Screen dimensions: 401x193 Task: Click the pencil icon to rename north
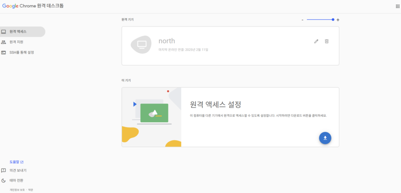pos(316,41)
